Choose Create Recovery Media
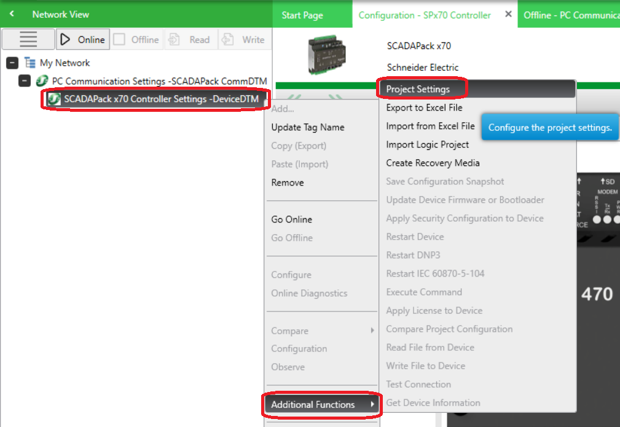 point(477,163)
